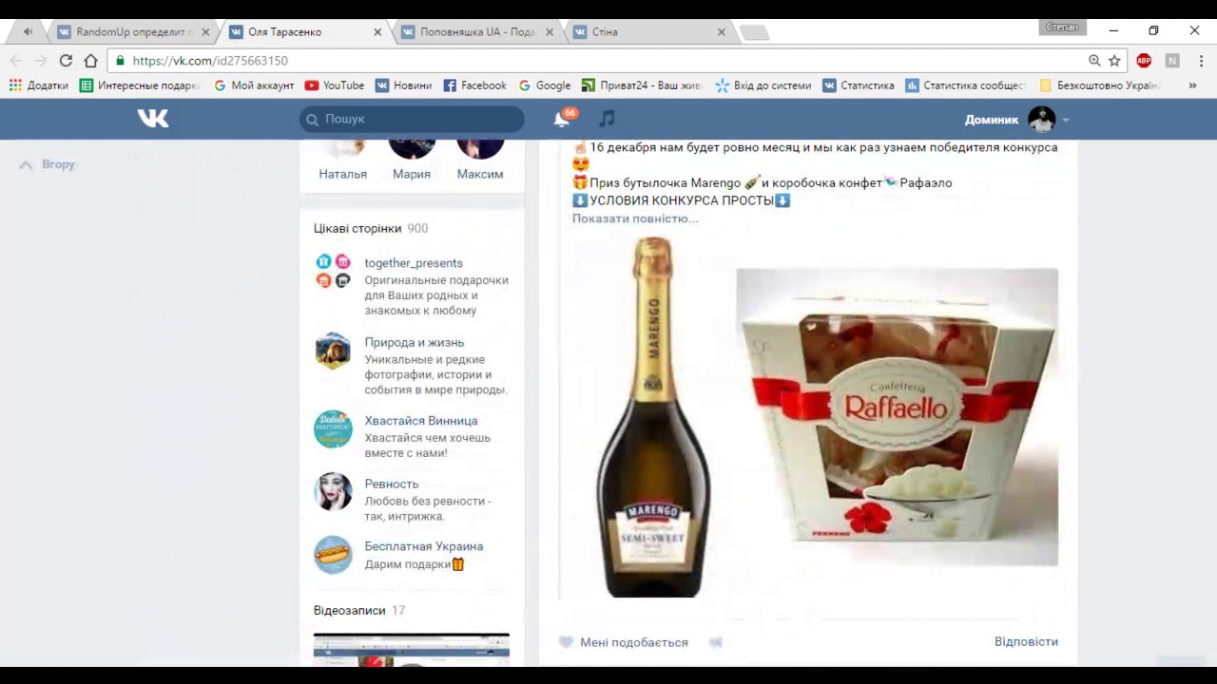Click the Вгору scroll-to-top link

(48, 164)
